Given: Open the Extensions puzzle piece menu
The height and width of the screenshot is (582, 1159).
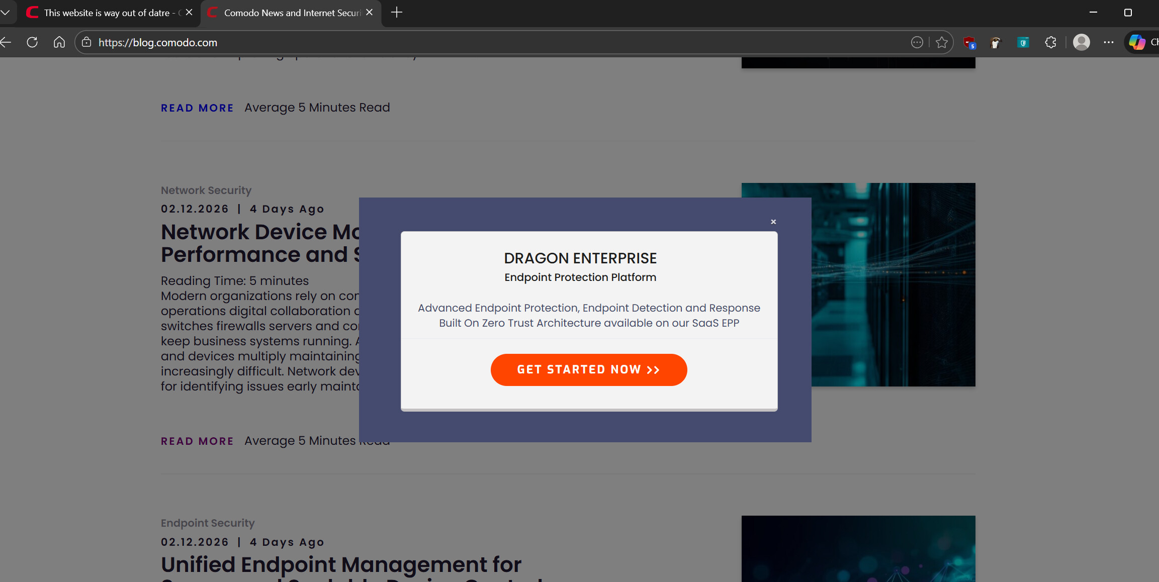Looking at the screenshot, I should pyautogui.click(x=1050, y=43).
